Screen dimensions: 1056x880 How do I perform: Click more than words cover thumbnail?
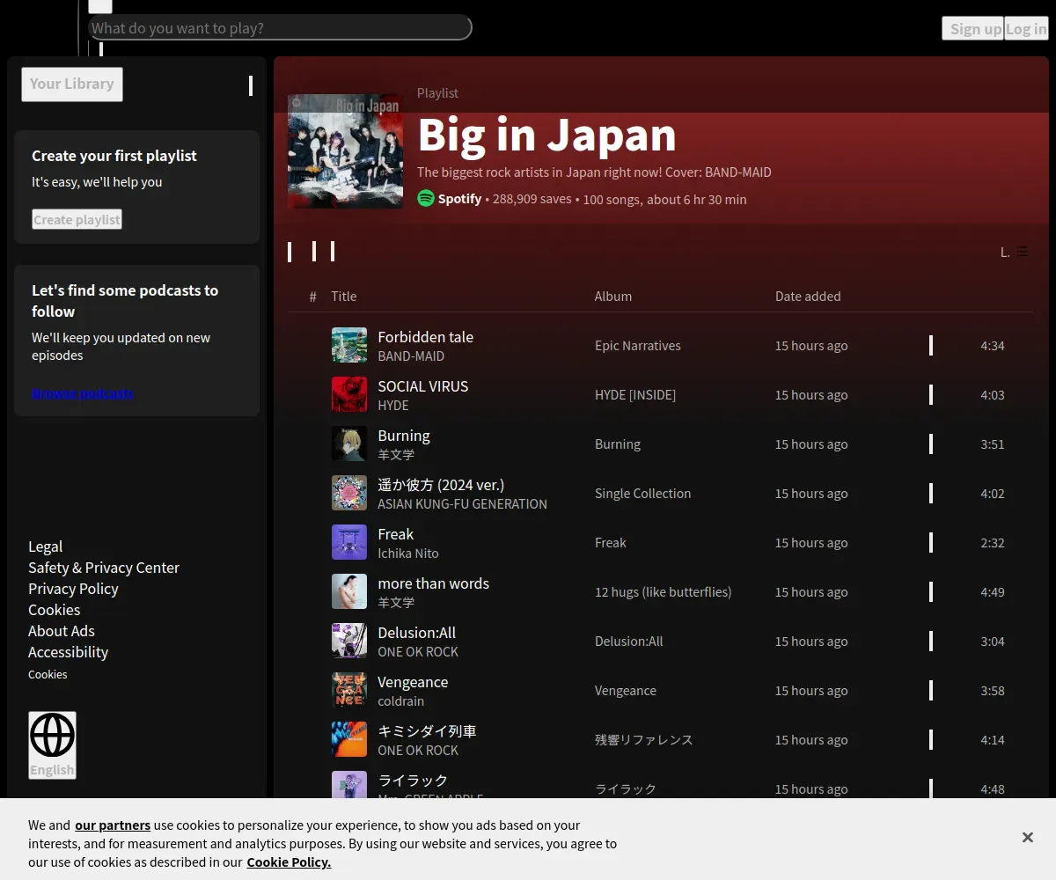pyautogui.click(x=349, y=591)
